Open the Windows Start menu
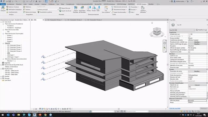Image resolution: width=208 pixels, height=117 pixels. pos(3,115)
